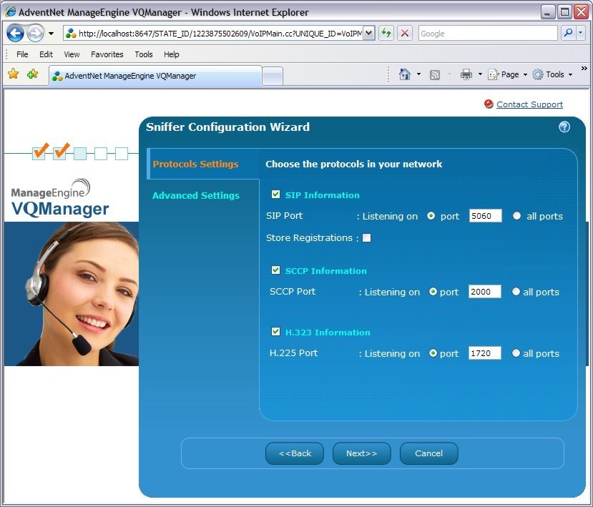Go back with the browser Back arrow
Screen dimensions: 593x507
tap(16, 34)
